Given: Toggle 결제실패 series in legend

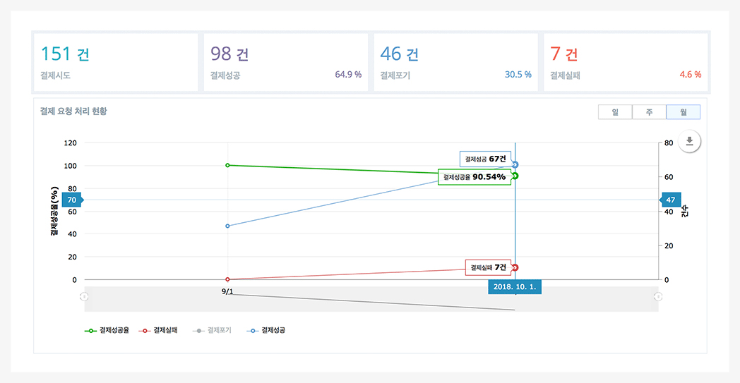Looking at the screenshot, I should (x=160, y=330).
